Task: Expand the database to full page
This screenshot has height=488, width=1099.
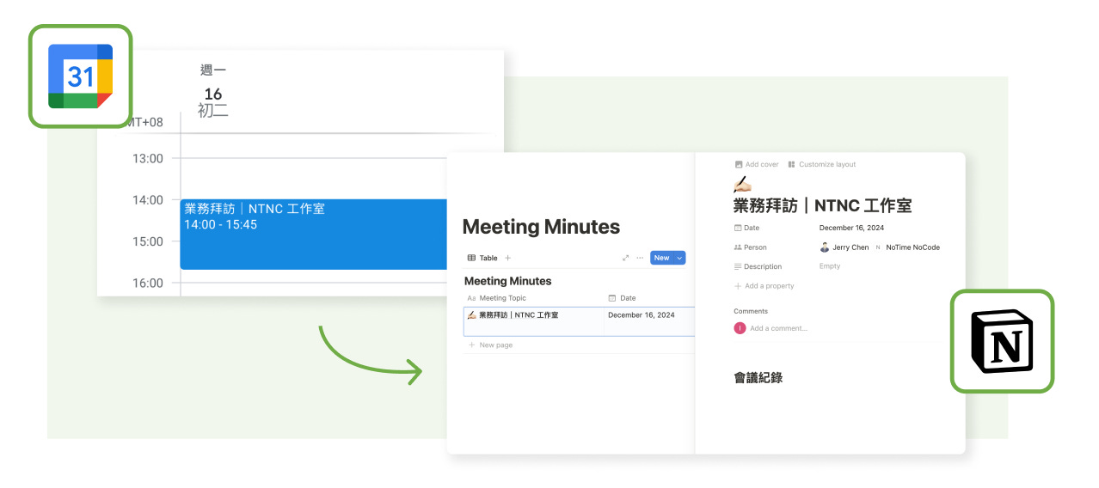Action: [625, 258]
